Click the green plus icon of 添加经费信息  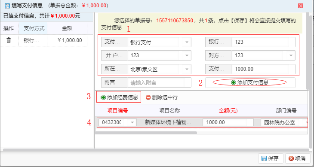point(103,97)
